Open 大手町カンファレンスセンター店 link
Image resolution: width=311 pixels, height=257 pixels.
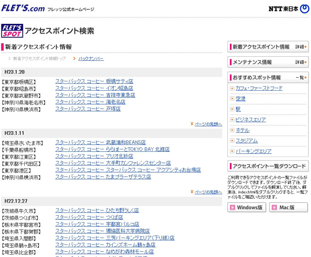[x=113, y=163]
